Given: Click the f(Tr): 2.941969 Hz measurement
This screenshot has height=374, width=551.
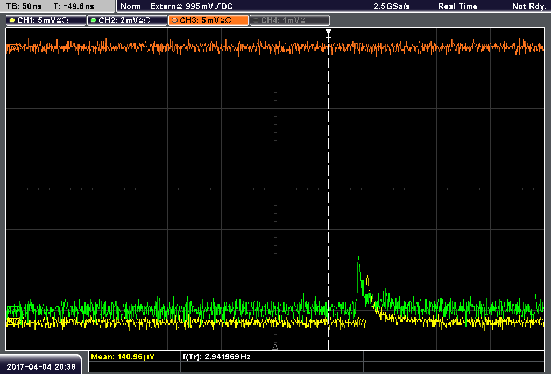Looking at the screenshot, I should click(216, 357).
